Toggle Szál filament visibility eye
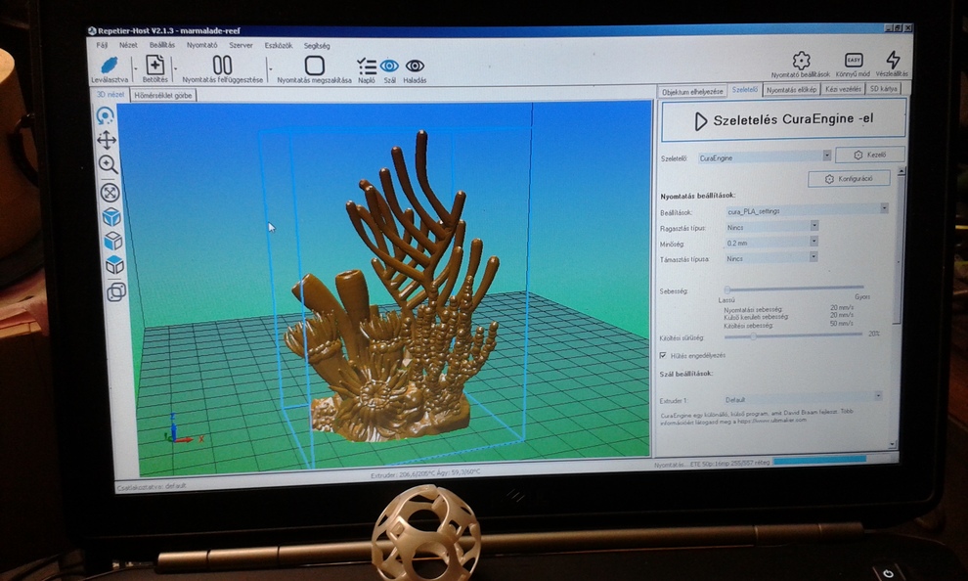Image resolution: width=968 pixels, height=581 pixels. pyautogui.click(x=389, y=66)
